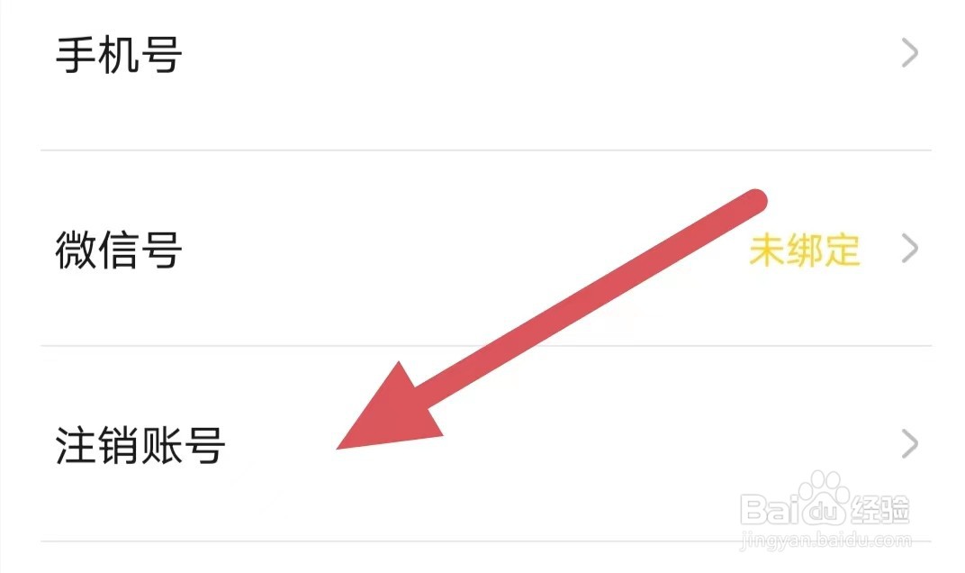
Task: Click the 'Bai' letters in the watermark
Action: click(770, 509)
